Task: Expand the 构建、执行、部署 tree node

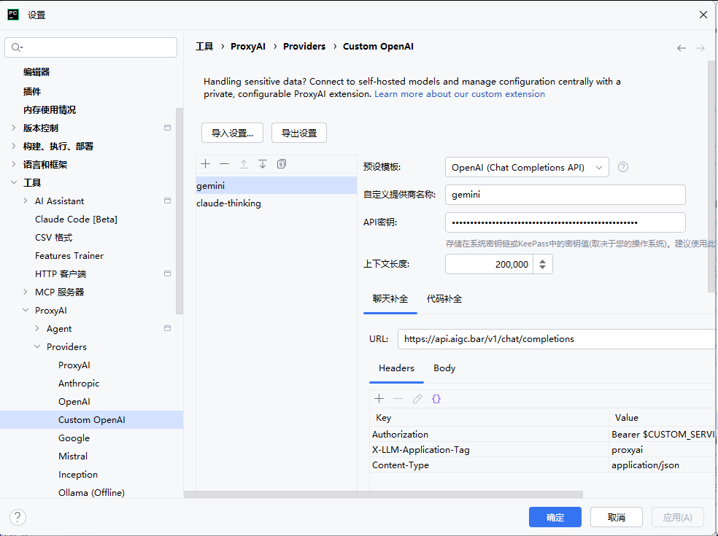Action: coord(13,146)
